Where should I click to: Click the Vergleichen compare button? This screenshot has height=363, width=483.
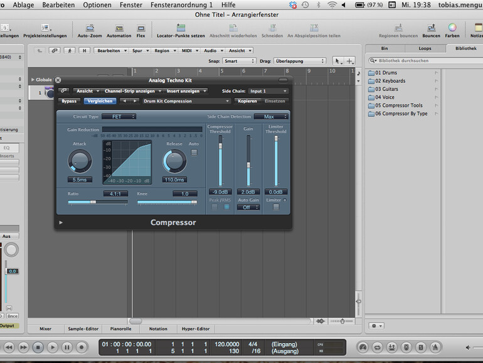pos(100,101)
